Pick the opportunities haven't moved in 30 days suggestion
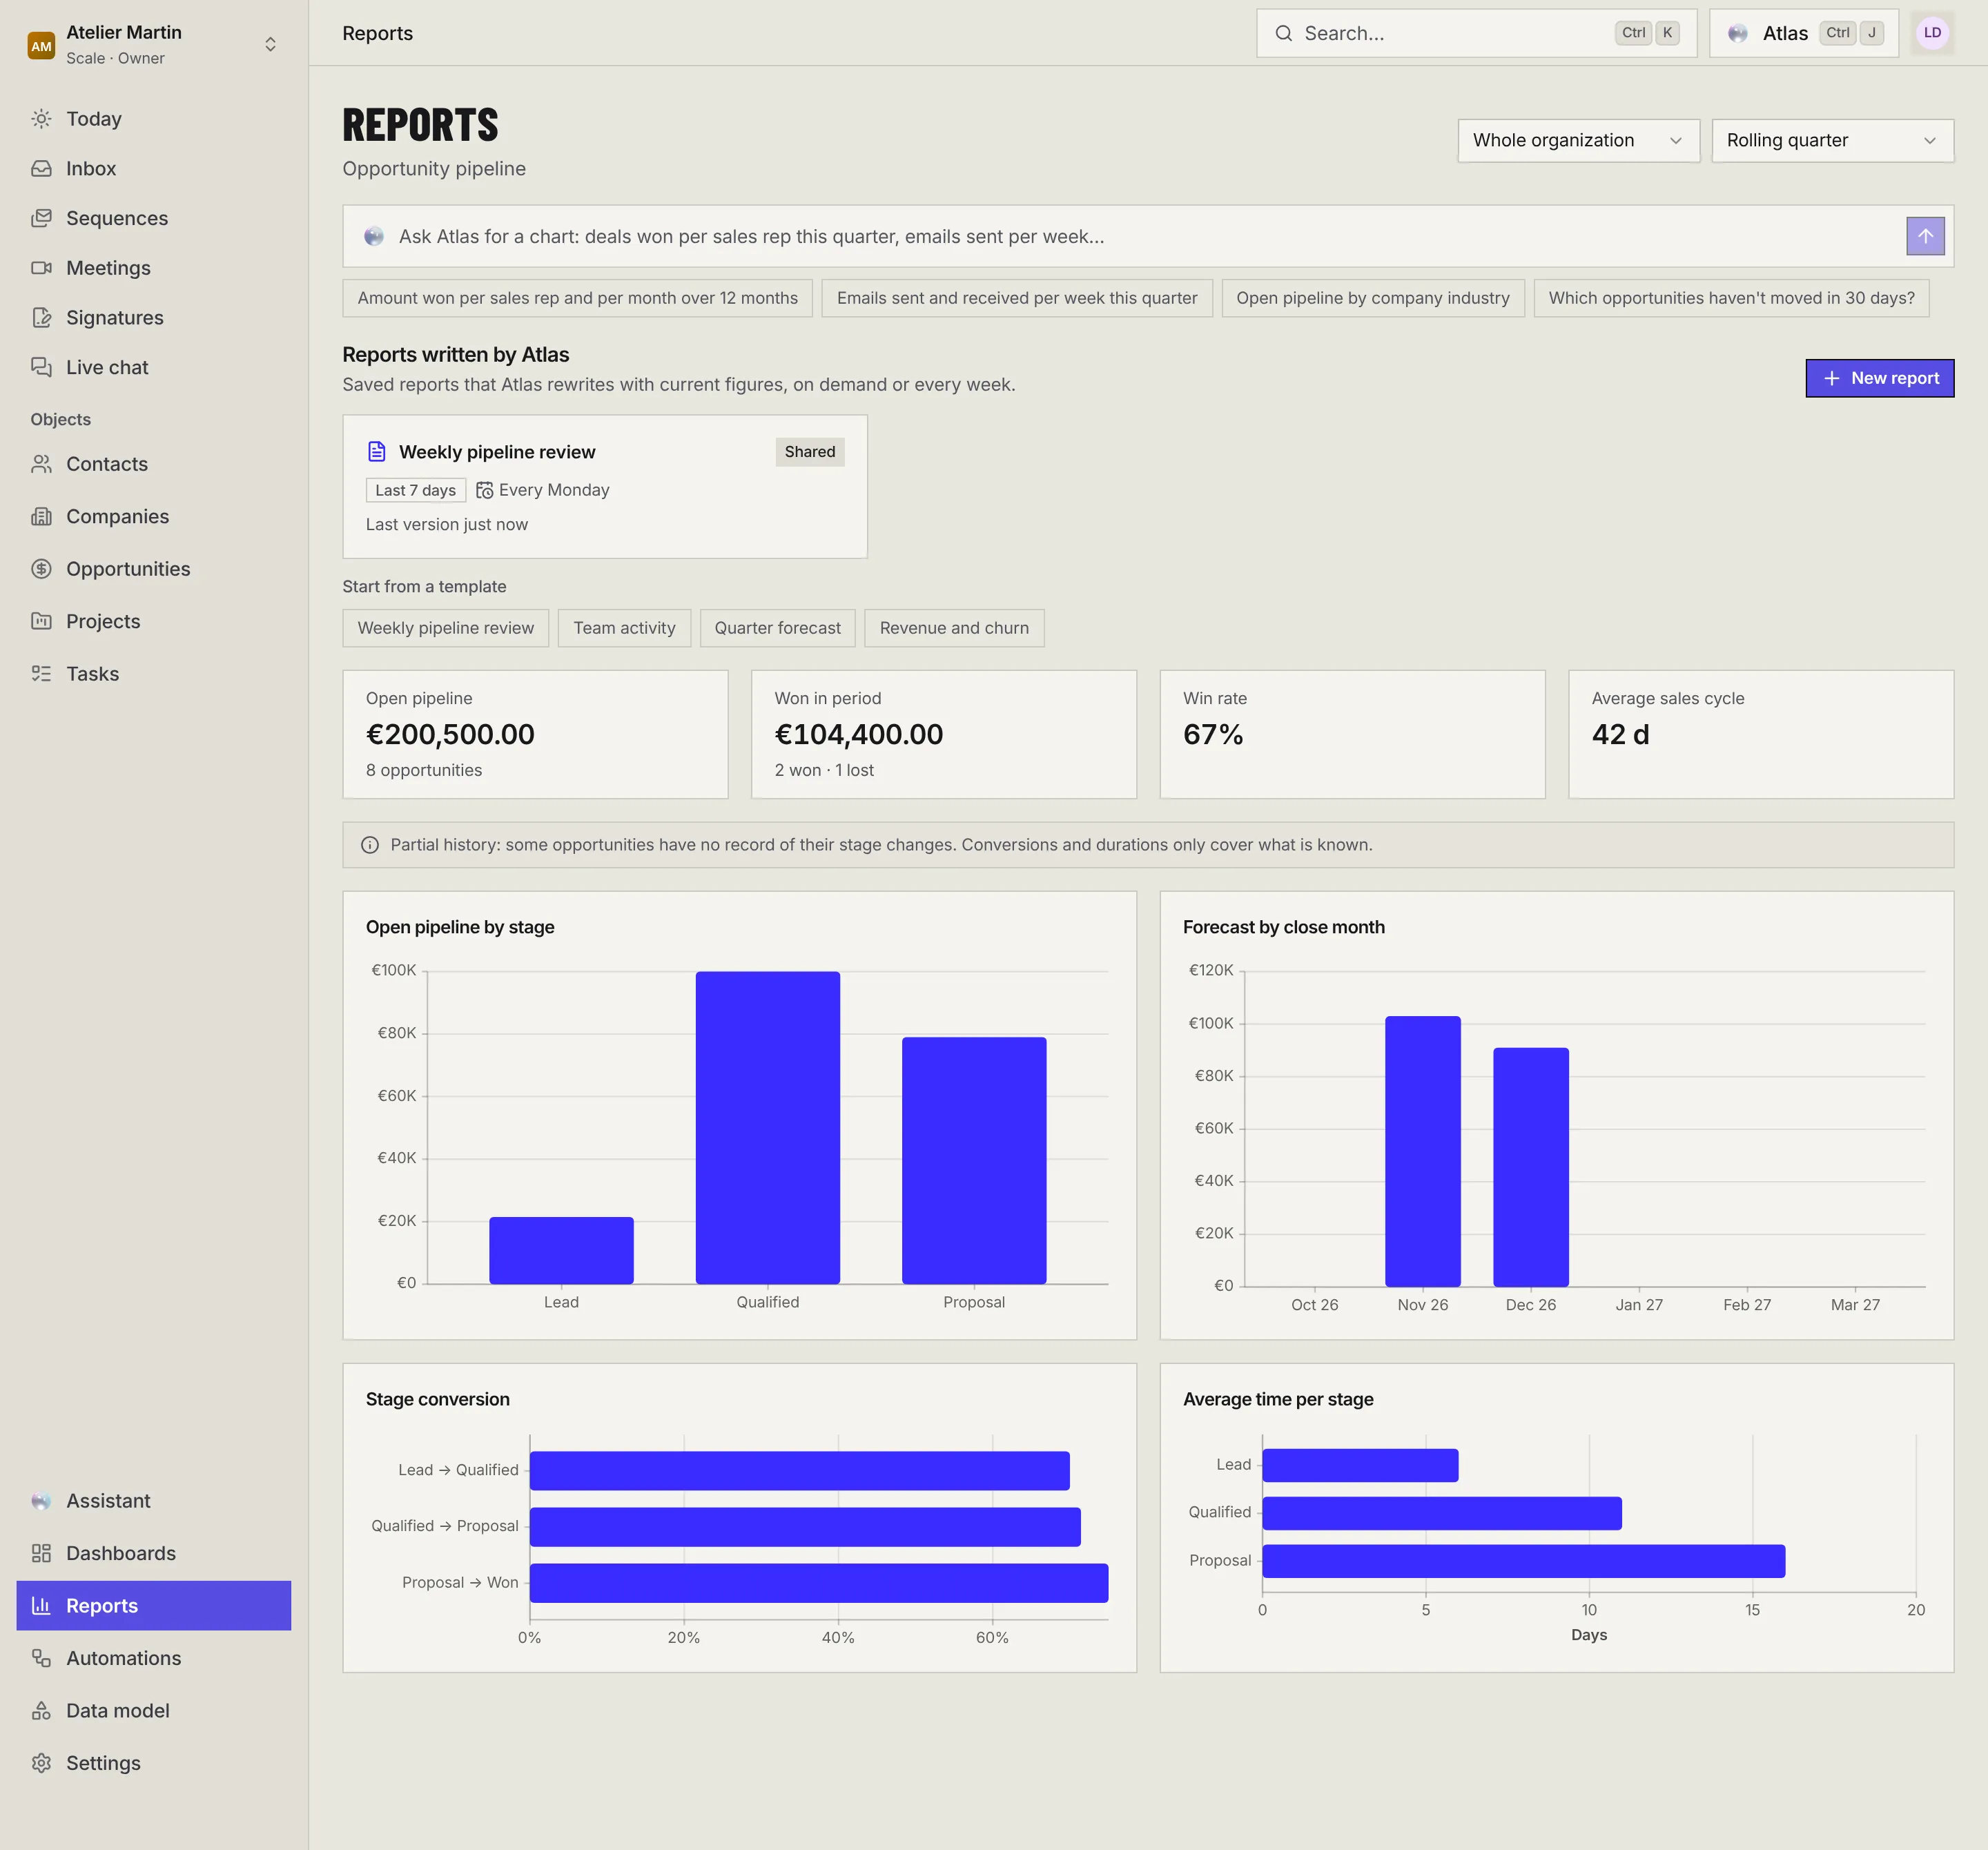 coord(1731,298)
